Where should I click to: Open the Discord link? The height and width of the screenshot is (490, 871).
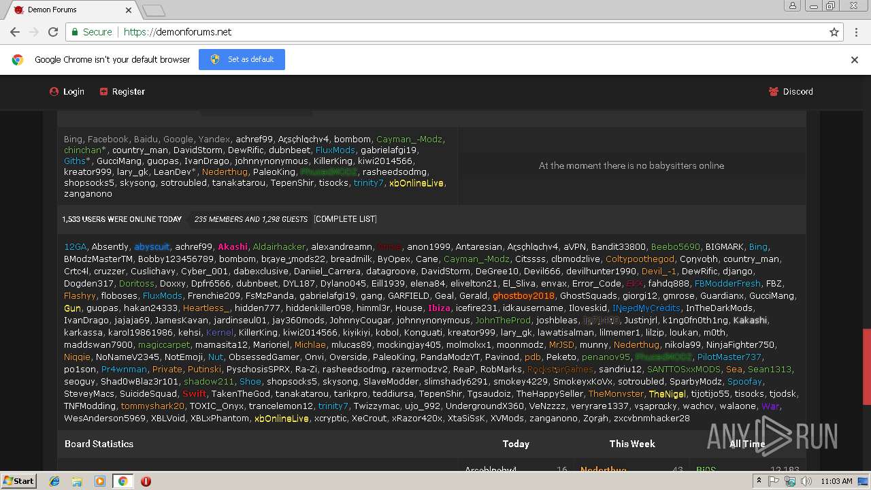(x=798, y=92)
